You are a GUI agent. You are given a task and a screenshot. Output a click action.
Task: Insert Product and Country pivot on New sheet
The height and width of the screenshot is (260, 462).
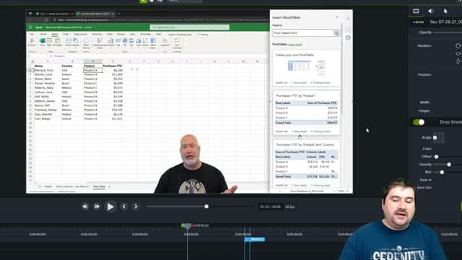click(299, 186)
